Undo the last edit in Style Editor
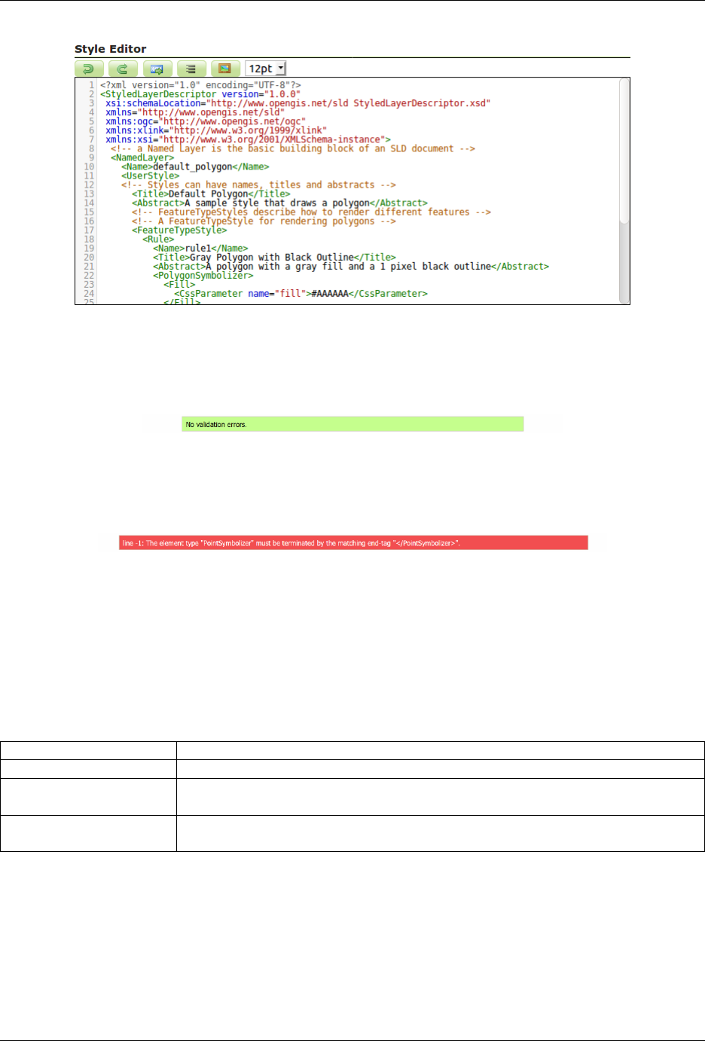Screen dimensions: 705x1041 point(89,69)
